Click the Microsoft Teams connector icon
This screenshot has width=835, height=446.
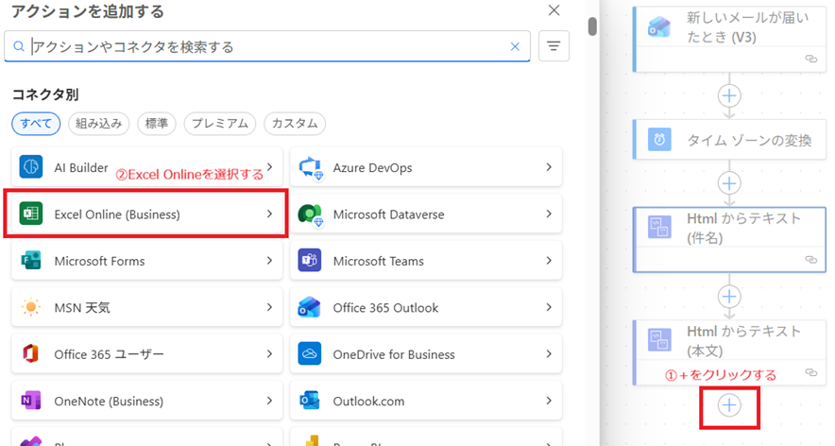pyautogui.click(x=310, y=261)
